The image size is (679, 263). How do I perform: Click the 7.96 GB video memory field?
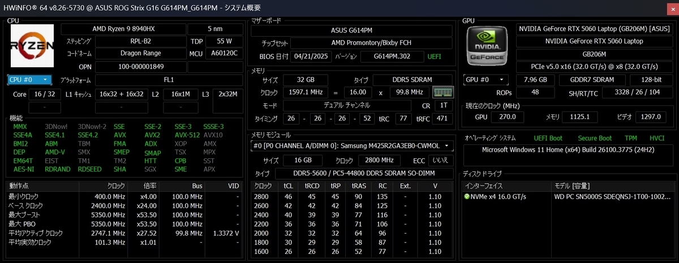[x=535, y=80]
